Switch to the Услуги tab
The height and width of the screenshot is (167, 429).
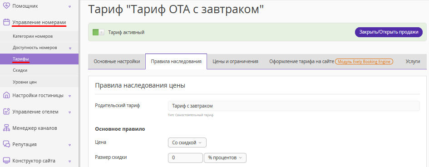click(413, 62)
